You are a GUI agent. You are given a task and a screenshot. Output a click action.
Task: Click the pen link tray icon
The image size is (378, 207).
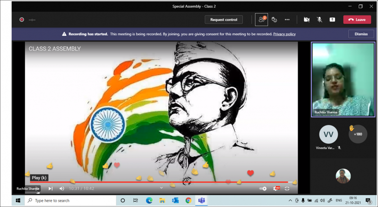pos(330,200)
